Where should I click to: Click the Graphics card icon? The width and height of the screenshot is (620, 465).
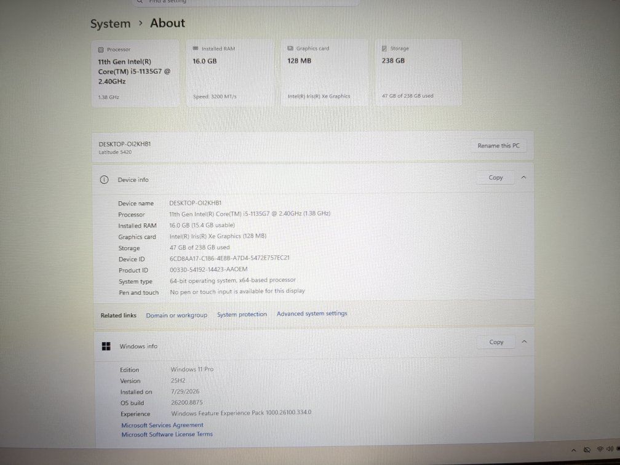click(x=290, y=48)
